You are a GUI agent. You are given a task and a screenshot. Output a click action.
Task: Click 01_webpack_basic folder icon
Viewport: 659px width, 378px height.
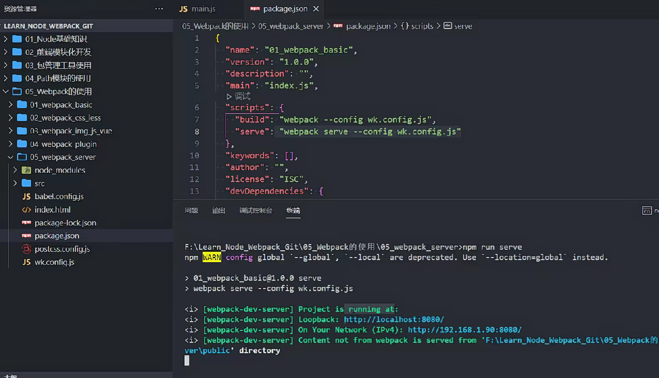[x=22, y=104]
